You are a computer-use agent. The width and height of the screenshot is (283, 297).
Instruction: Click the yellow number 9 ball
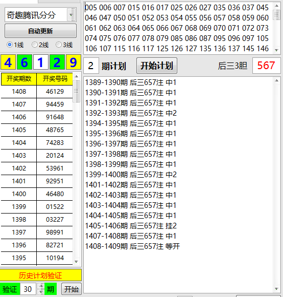73,62
